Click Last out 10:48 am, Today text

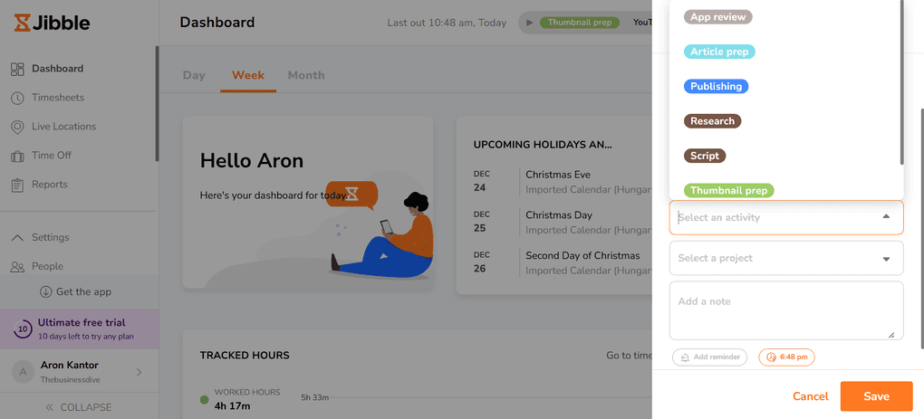coord(447,23)
